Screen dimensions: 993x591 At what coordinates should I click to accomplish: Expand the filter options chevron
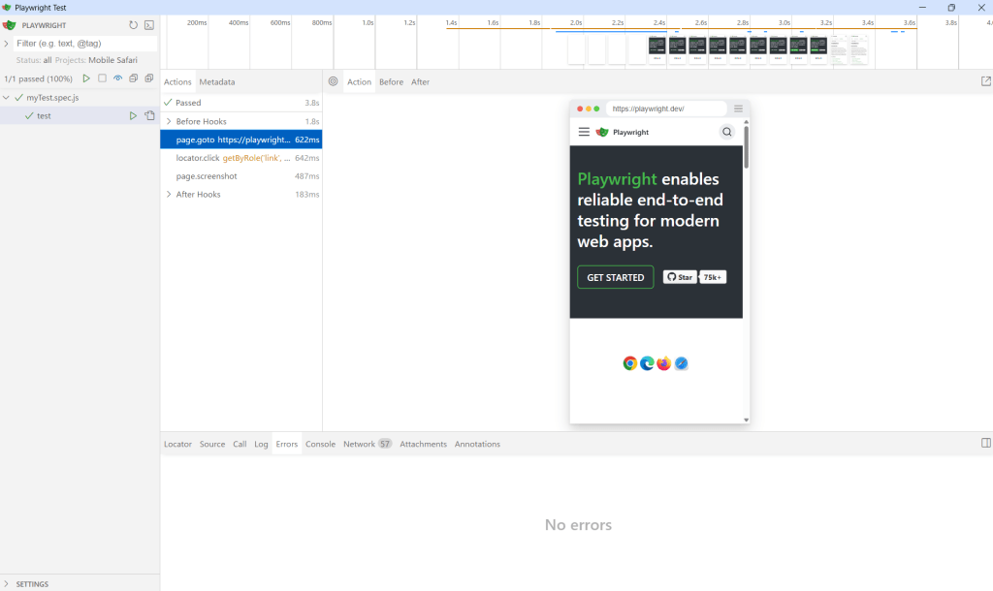(x=7, y=44)
